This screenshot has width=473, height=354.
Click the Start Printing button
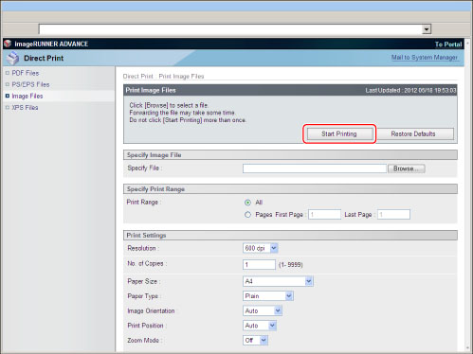point(339,133)
